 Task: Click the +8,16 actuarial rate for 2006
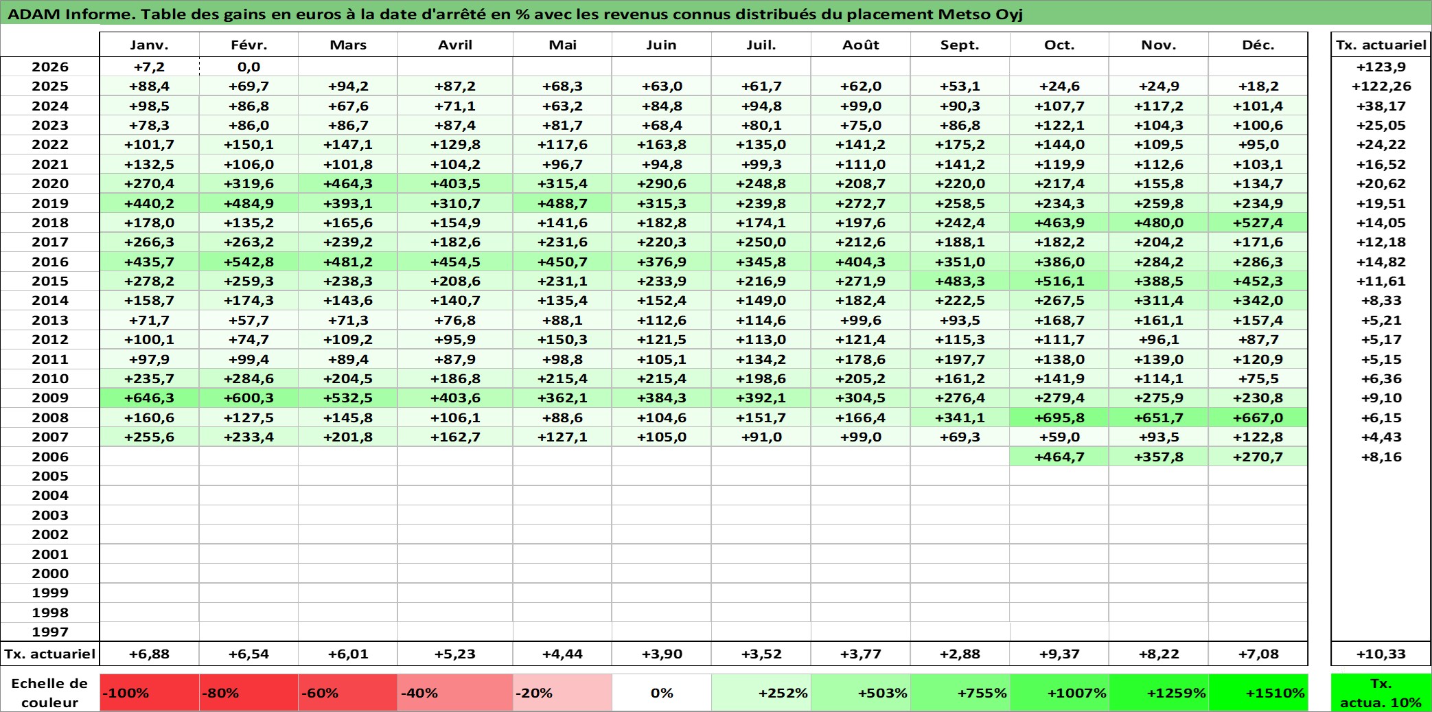point(1381,457)
